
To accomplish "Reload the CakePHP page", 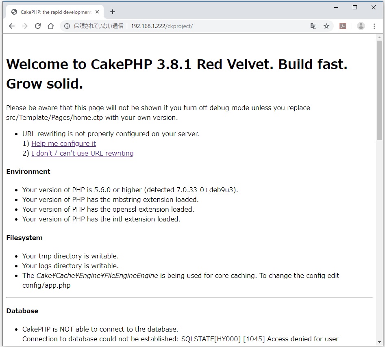I will [x=38, y=26].
